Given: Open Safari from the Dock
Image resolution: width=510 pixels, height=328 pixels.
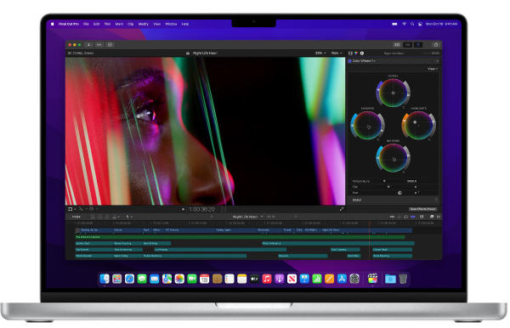Looking at the screenshot, I should click(129, 279).
